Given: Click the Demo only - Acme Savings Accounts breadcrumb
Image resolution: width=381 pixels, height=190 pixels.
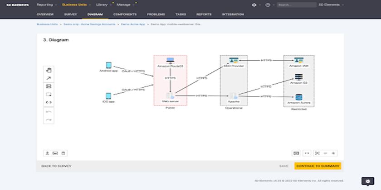Looking at the screenshot, I should point(89,24).
